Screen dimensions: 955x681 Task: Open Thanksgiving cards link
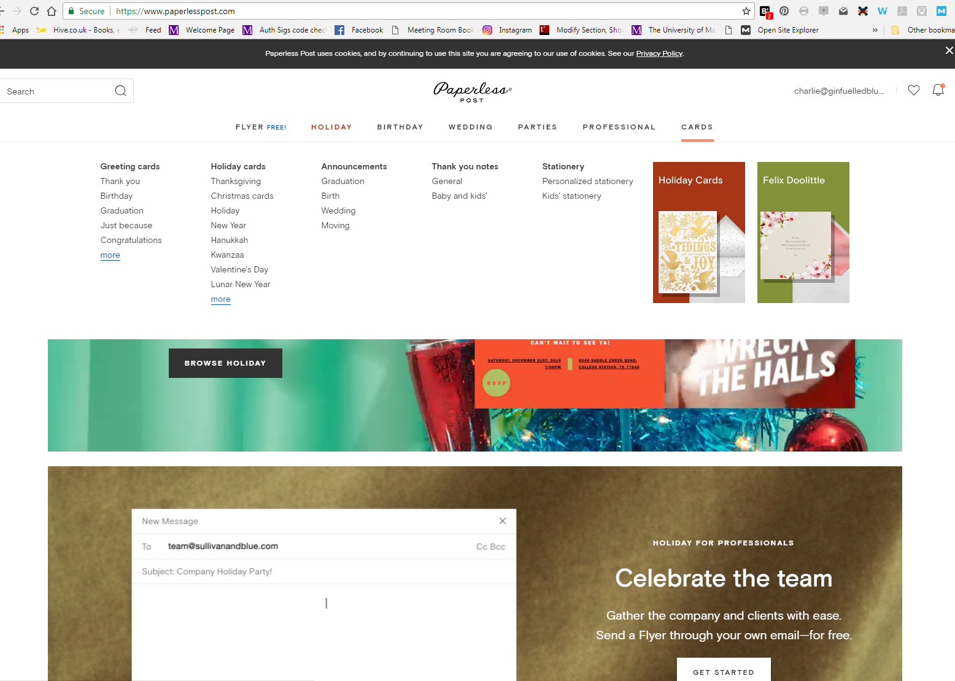click(x=236, y=181)
